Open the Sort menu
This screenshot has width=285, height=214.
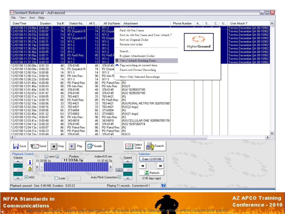point(32,18)
